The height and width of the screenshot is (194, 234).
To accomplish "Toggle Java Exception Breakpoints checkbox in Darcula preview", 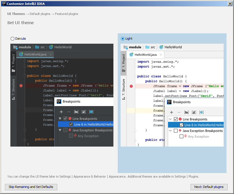I will tap(65, 130).
